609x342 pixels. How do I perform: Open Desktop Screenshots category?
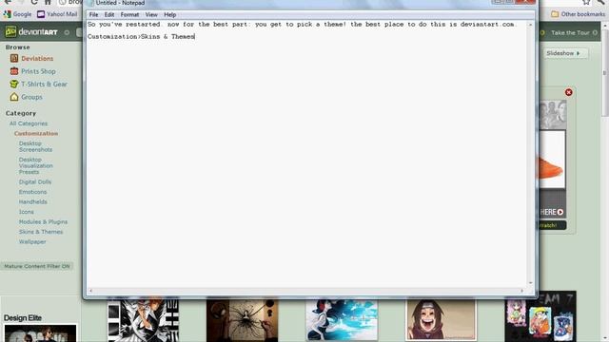coord(35,146)
